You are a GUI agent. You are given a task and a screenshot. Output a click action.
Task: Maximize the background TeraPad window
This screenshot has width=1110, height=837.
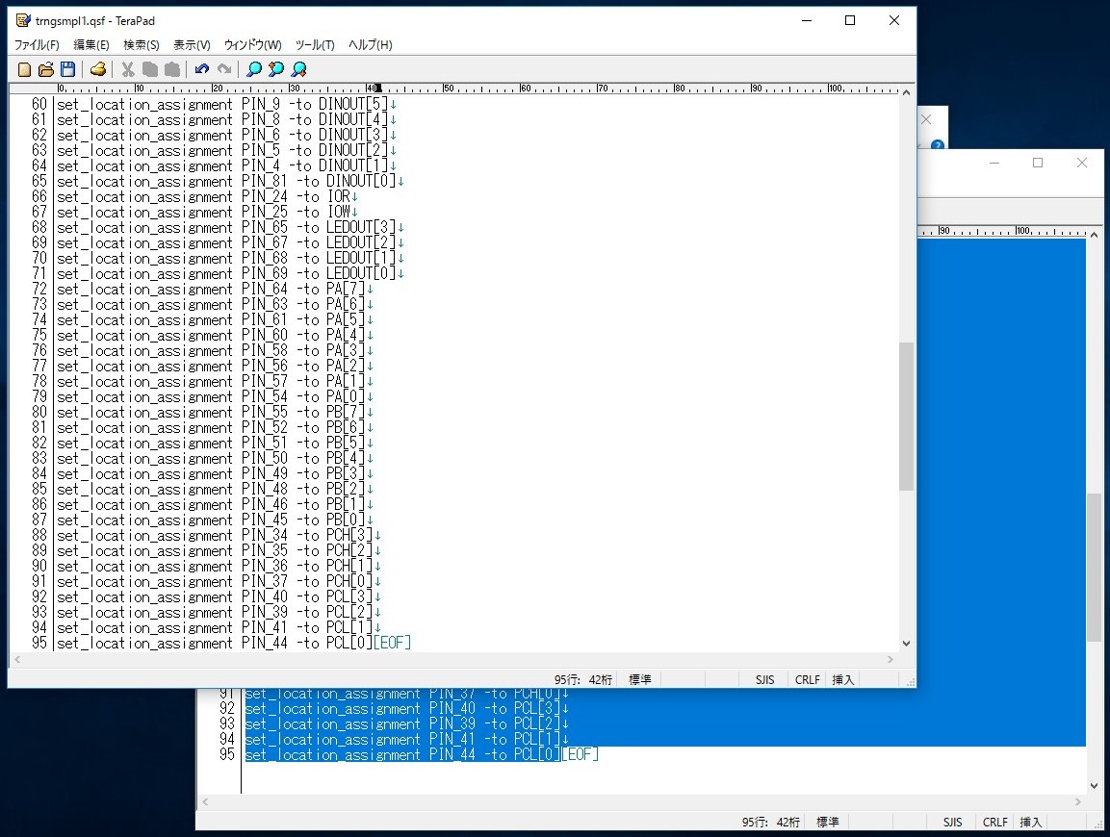pos(1038,163)
